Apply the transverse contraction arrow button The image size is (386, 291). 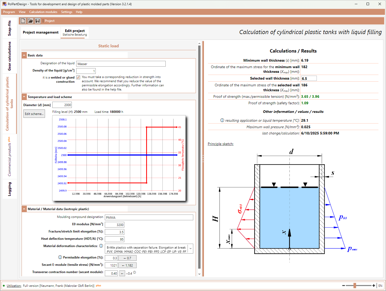coord(122,273)
